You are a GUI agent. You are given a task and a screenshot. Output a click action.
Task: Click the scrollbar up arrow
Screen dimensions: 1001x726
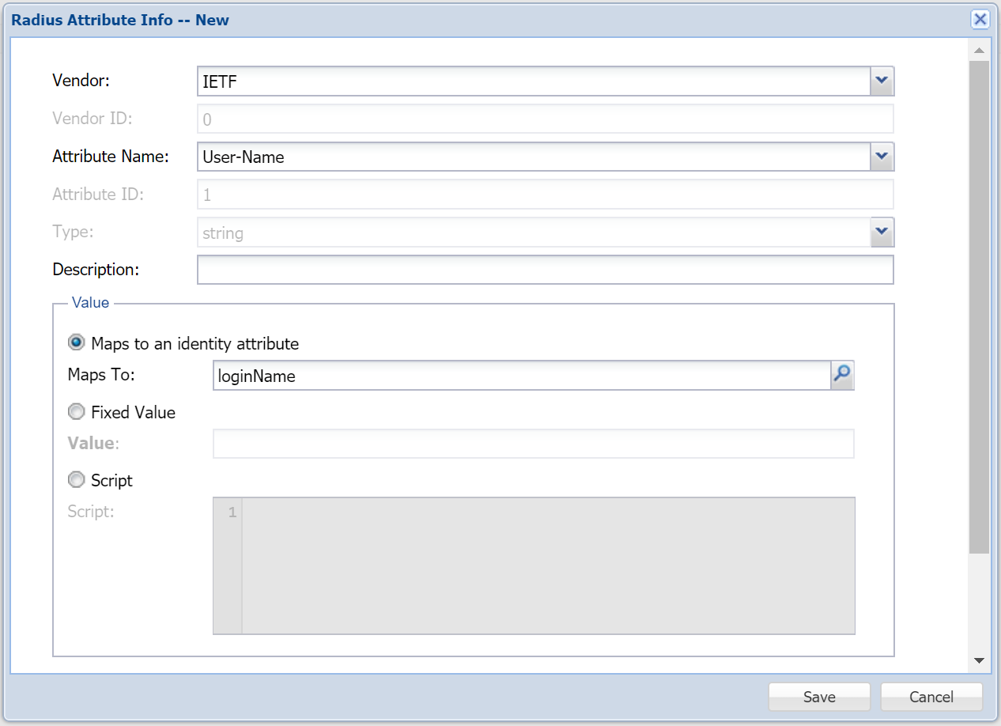point(979,51)
